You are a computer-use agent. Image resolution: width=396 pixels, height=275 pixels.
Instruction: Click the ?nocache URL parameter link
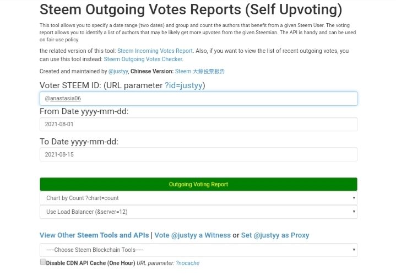pos(188,263)
